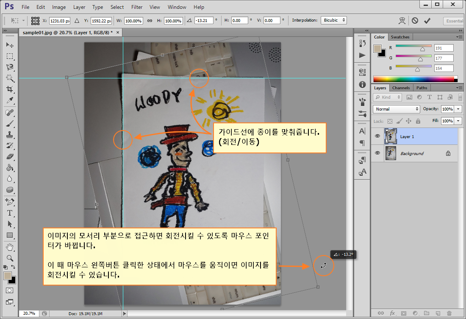The image size is (466, 319).
Task: Switch to the Swatches tab
Action: (x=400, y=37)
